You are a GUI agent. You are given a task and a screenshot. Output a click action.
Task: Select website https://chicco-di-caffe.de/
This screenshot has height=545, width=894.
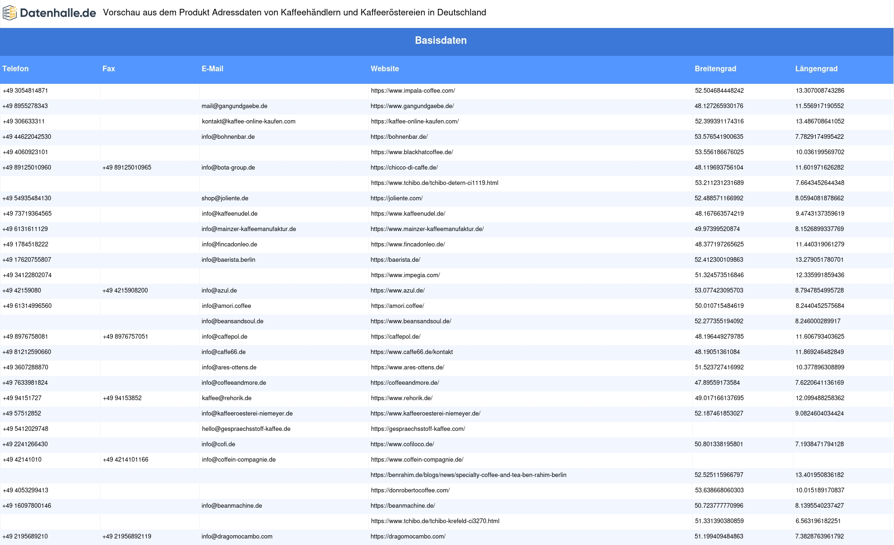pyautogui.click(x=404, y=168)
